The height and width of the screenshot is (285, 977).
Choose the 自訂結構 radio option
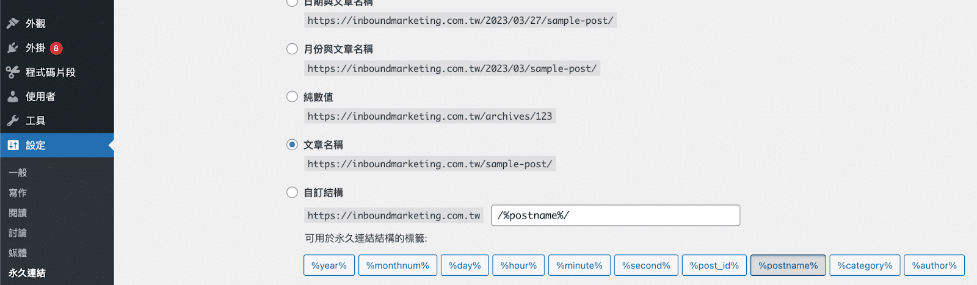pos(292,192)
